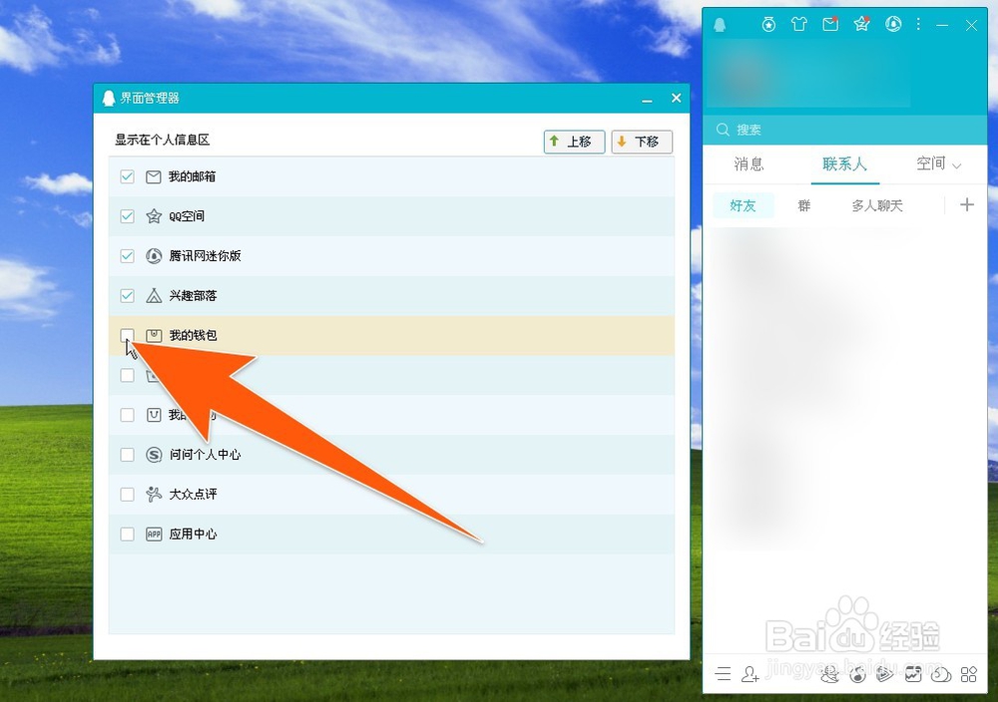Uncheck the 兴趣部落 checkbox
This screenshot has height=702, width=998.
point(128,296)
